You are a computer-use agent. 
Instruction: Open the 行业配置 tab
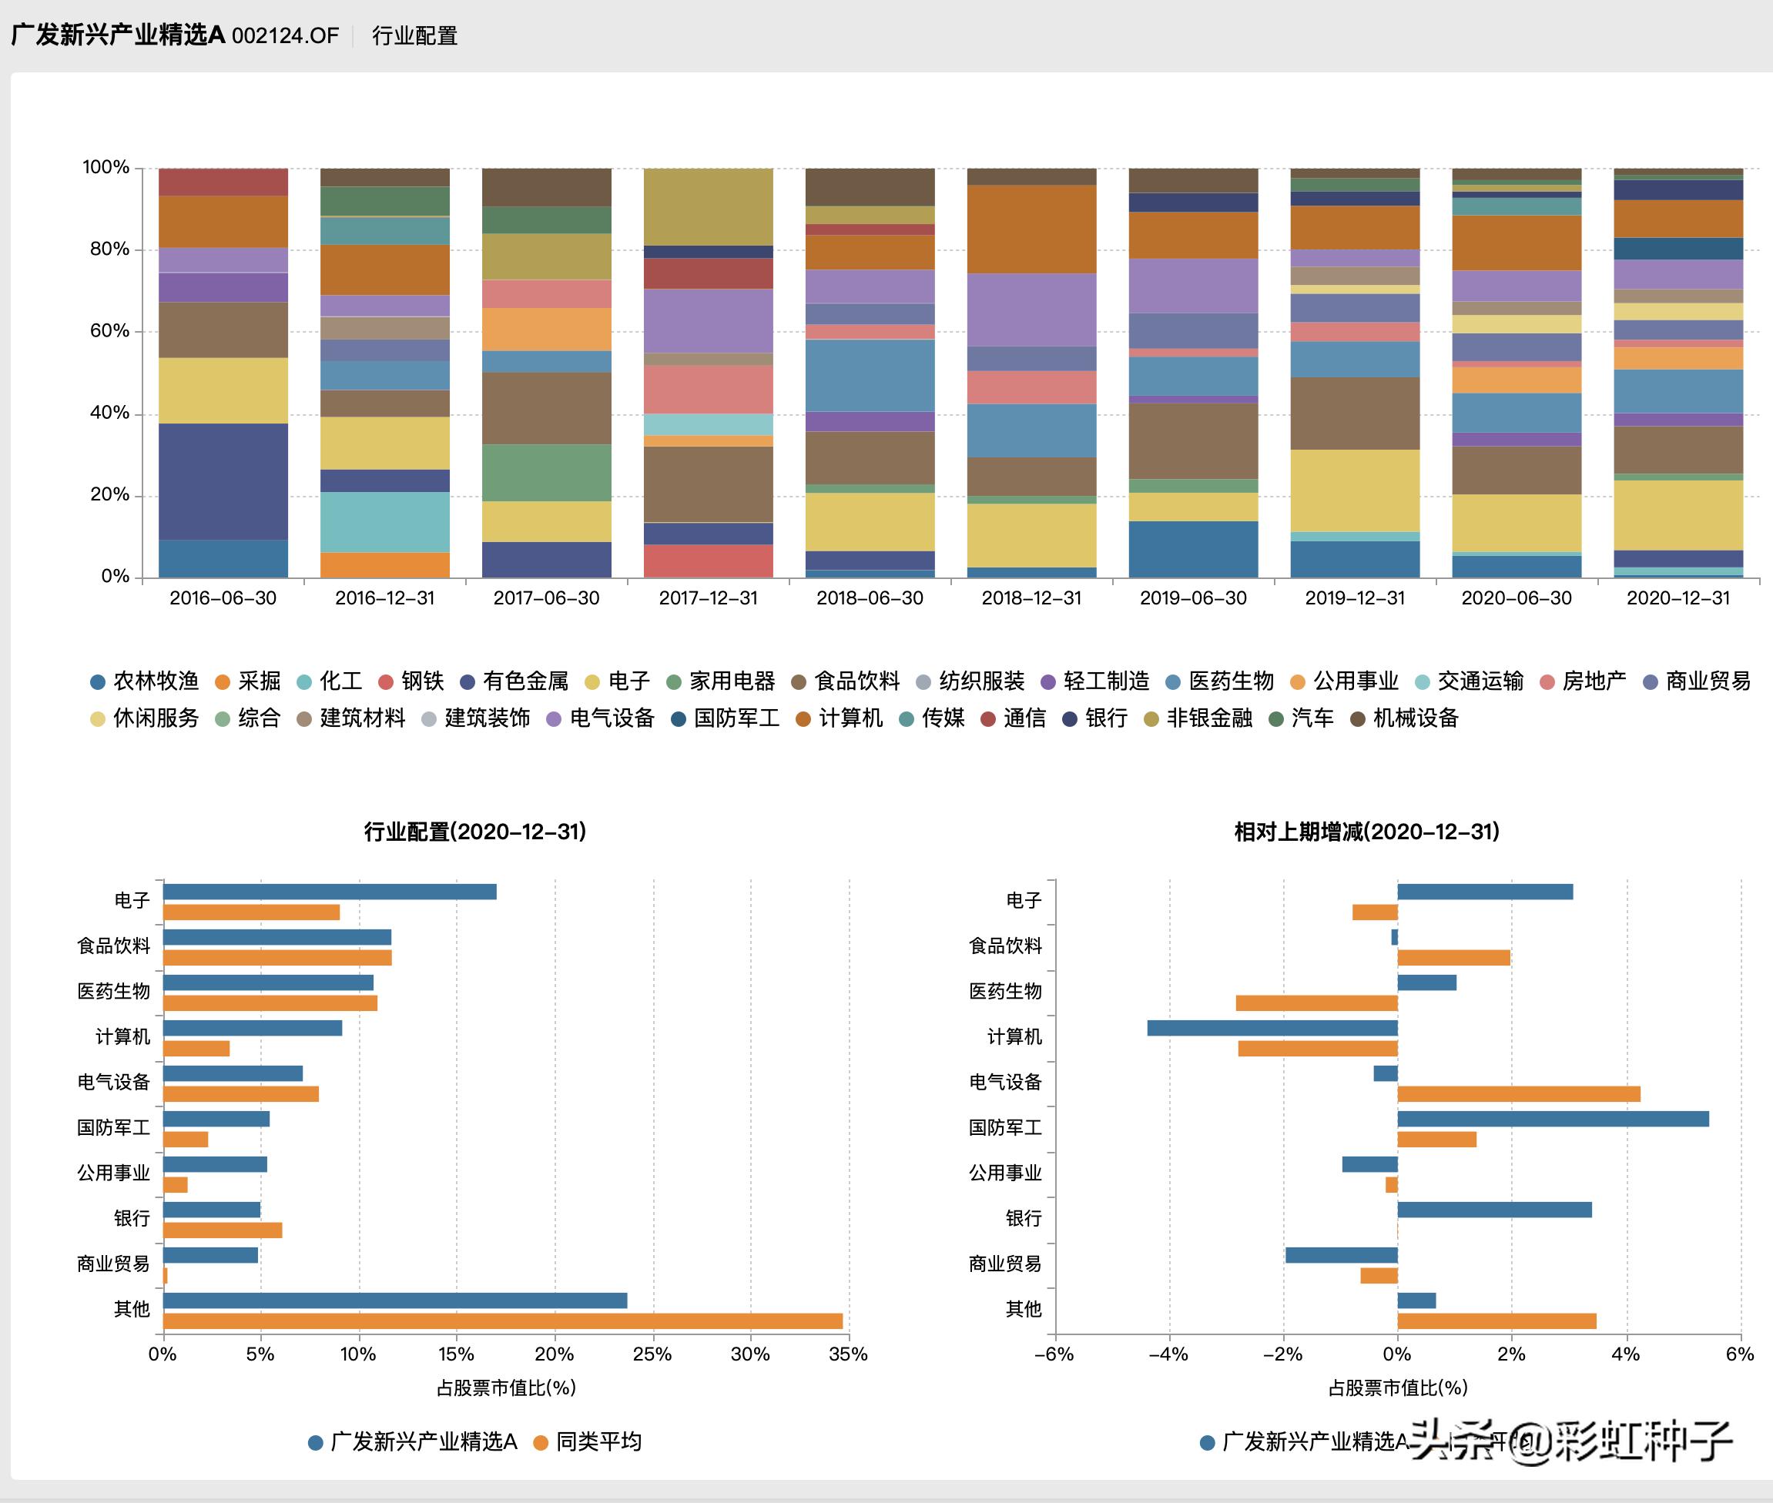click(x=414, y=35)
